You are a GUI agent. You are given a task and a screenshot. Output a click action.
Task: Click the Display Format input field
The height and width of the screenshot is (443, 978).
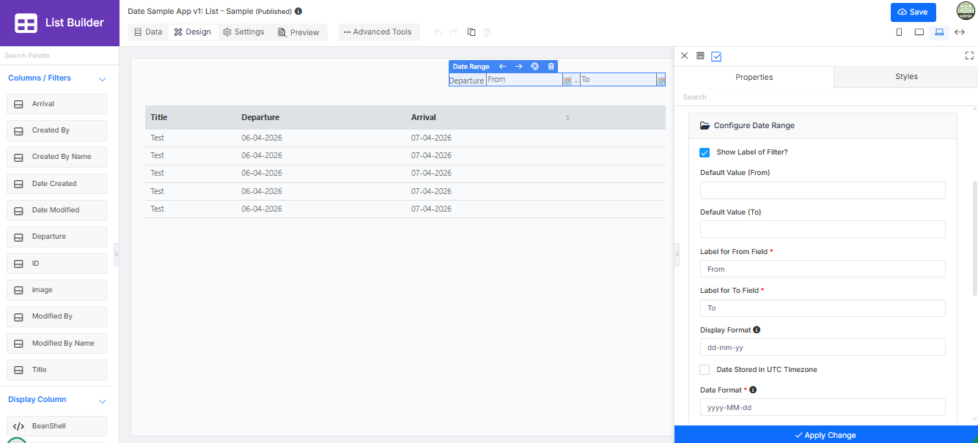coord(823,347)
